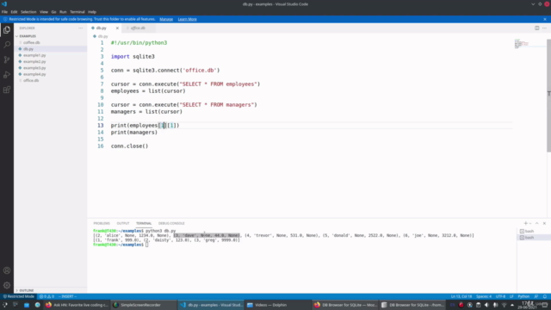Click the Learn More link in the banner
Viewport: 551px width, 310px height.
coord(188,19)
